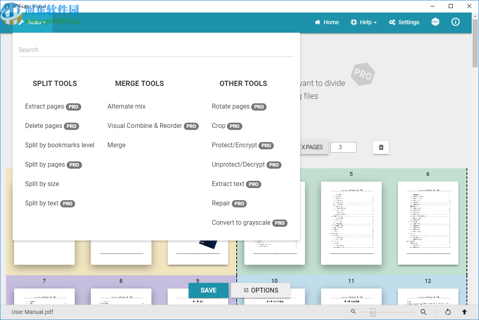
Task: Click the zoom out magnifier icon
Action: pos(353,312)
